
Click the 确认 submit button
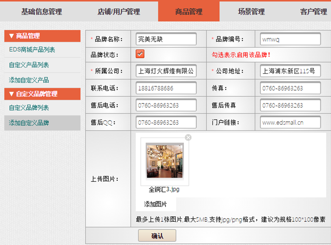pos(157,235)
